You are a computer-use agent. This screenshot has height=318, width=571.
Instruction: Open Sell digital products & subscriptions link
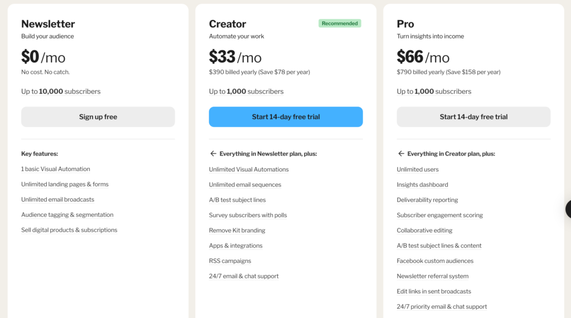coord(69,230)
